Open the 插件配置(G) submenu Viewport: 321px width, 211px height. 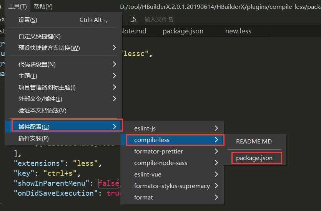click(63, 127)
